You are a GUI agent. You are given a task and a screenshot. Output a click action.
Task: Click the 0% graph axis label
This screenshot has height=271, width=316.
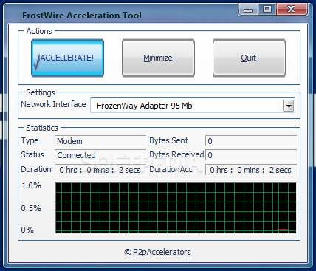pyautogui.click(x=27, y=230)
